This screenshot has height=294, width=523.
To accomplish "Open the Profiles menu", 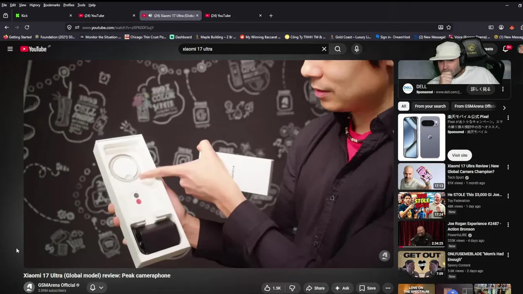I will (x=69, y=5).
